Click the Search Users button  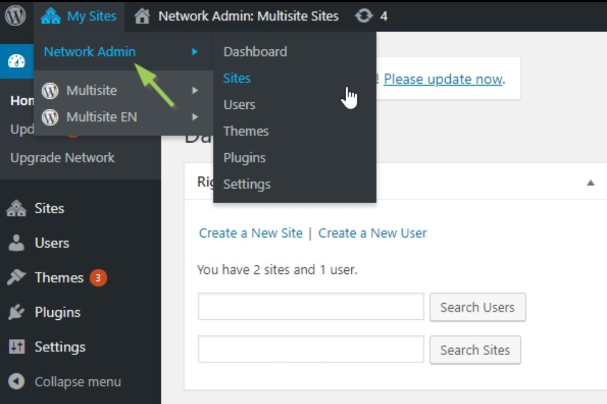coord(477,307)
